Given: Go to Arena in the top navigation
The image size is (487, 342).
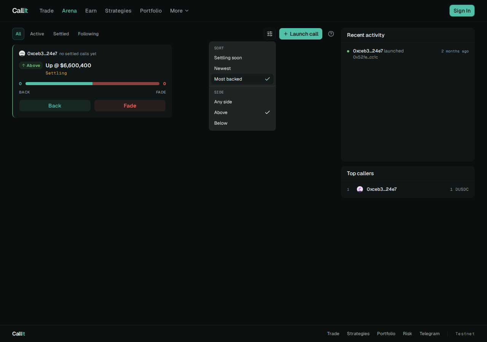Looking at the screenshot, I should pyautogui.click(x=69, y=11).
